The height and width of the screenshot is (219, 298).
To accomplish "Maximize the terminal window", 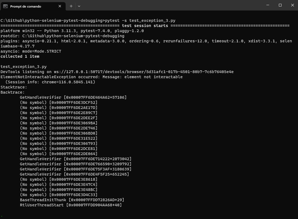I will (280, 5).
